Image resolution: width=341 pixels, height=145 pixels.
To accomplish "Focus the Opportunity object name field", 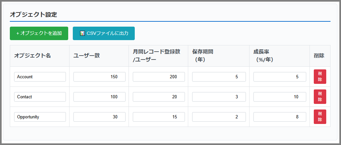I will point(40,117).
